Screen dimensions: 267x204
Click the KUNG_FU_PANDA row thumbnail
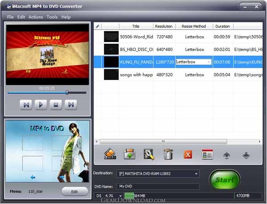pos(111,62)
